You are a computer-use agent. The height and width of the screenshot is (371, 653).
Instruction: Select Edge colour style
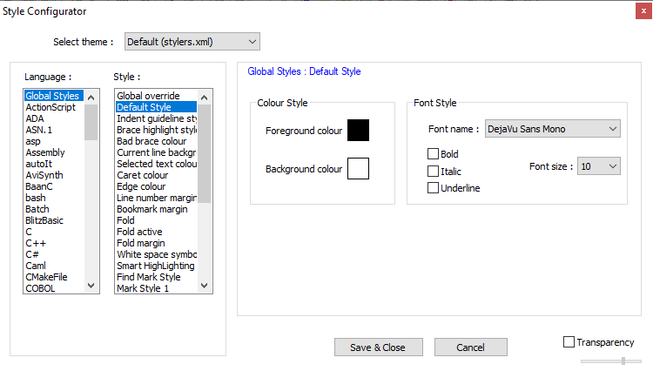pos(156,186)
